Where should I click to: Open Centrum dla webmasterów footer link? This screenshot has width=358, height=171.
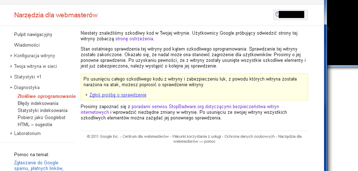145,137
